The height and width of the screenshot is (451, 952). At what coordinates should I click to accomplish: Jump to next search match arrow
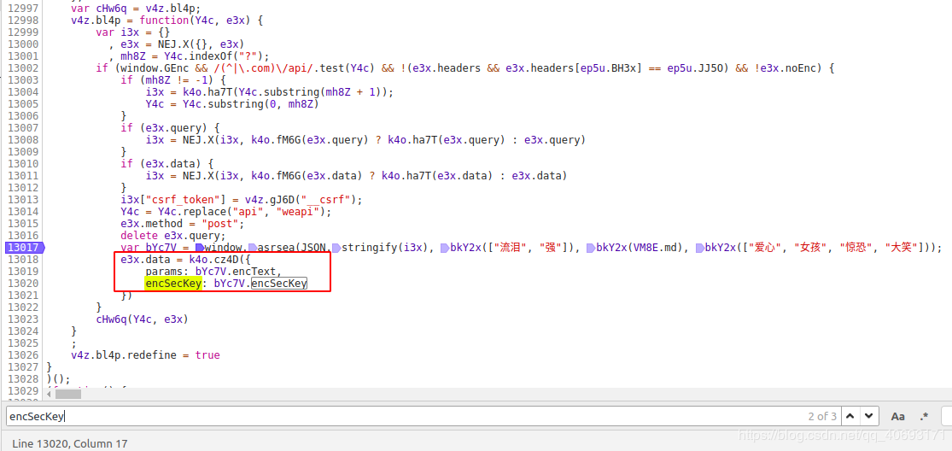tap(869, 416)
